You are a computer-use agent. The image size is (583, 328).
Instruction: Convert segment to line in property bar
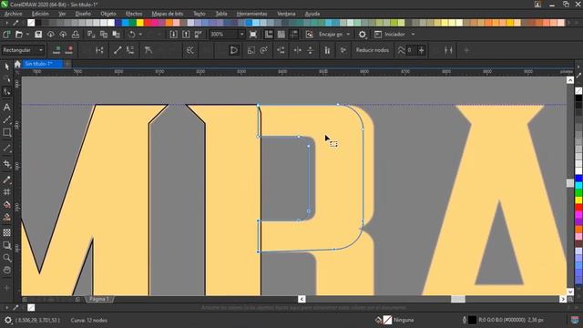click(x=118, y=50)
